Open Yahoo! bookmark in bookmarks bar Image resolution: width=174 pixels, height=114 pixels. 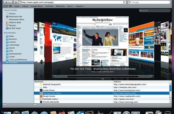[25, 6]
